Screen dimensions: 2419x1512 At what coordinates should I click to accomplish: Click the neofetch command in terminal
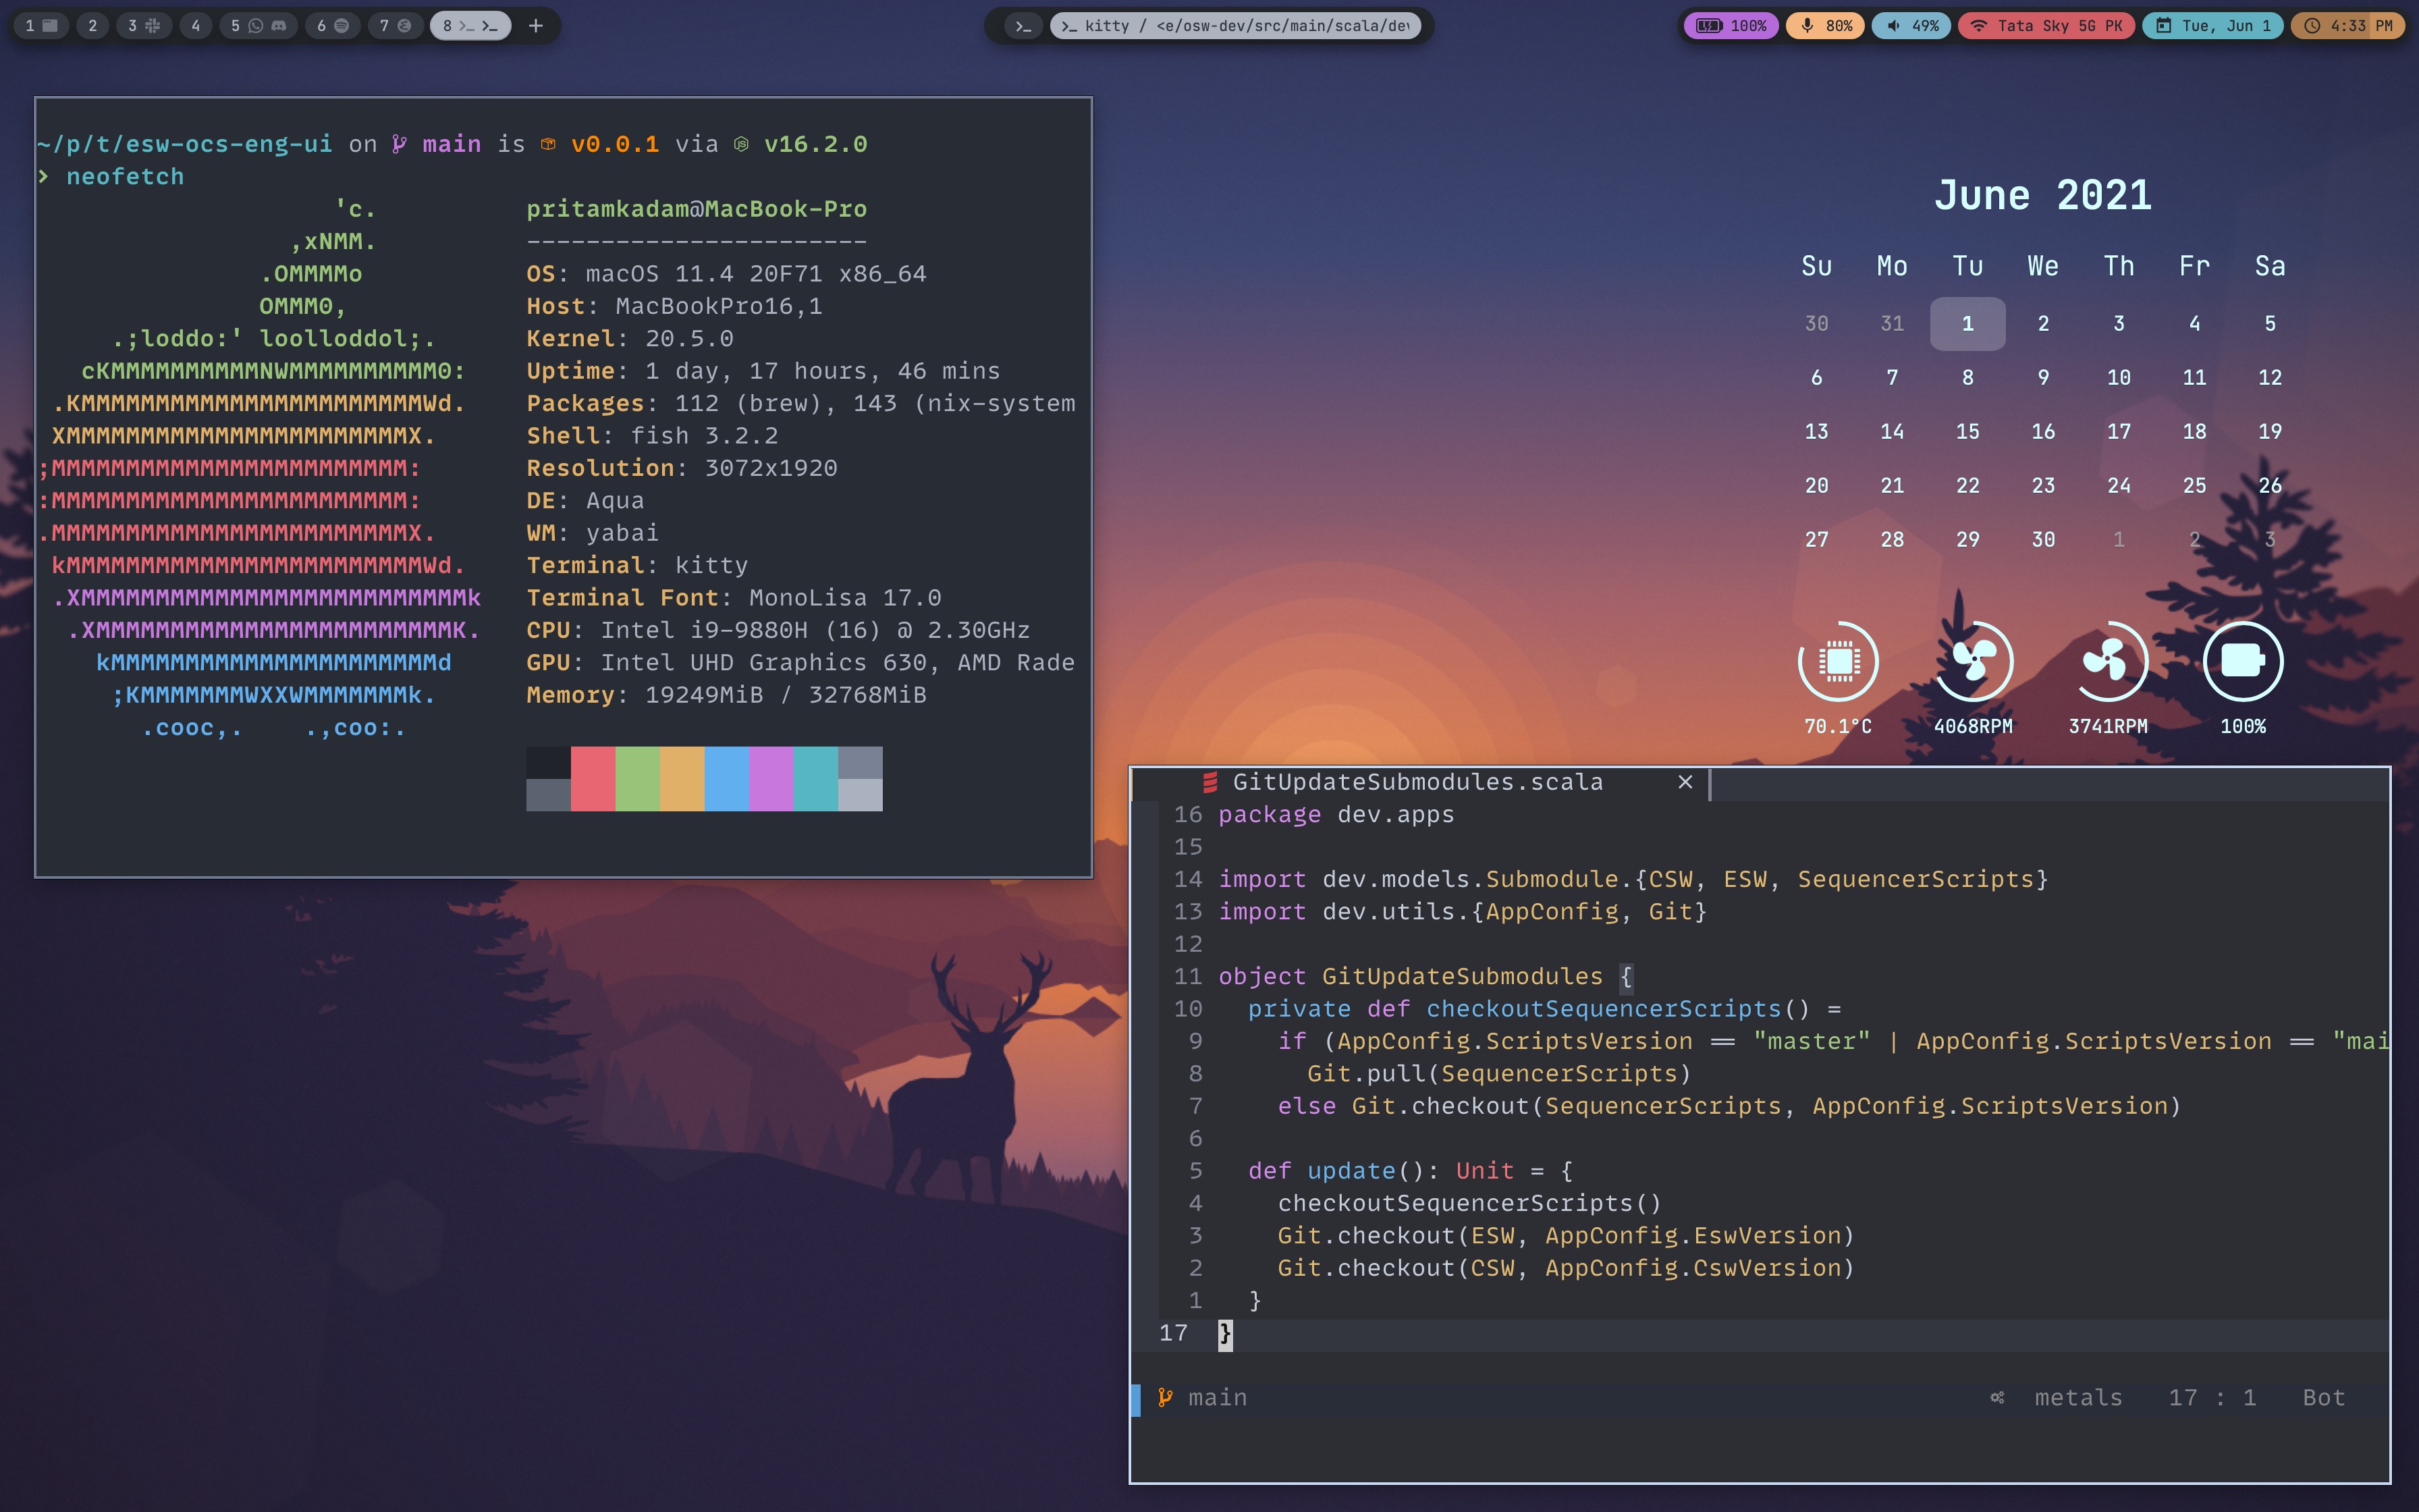125,176
